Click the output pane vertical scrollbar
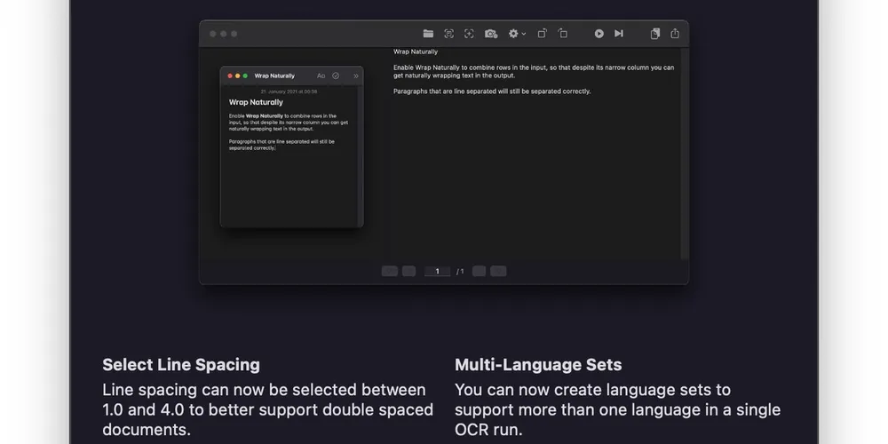This screenshot has width=888, height=444. [x=685, y=153]
